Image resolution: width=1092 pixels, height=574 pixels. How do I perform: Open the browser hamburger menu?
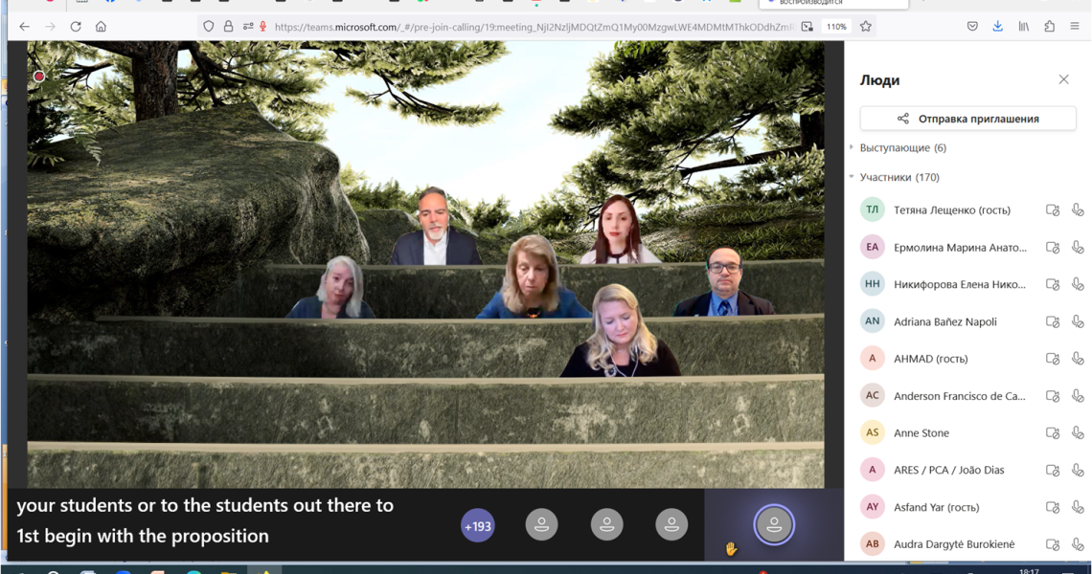tap(1075, 27)
